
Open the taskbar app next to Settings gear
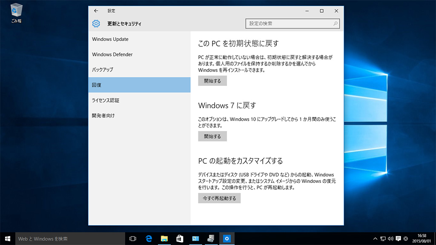[x=211, y=239]
